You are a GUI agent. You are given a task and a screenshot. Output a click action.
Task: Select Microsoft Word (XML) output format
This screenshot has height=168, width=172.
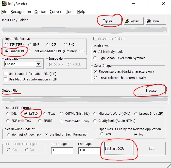coord(112,114)
